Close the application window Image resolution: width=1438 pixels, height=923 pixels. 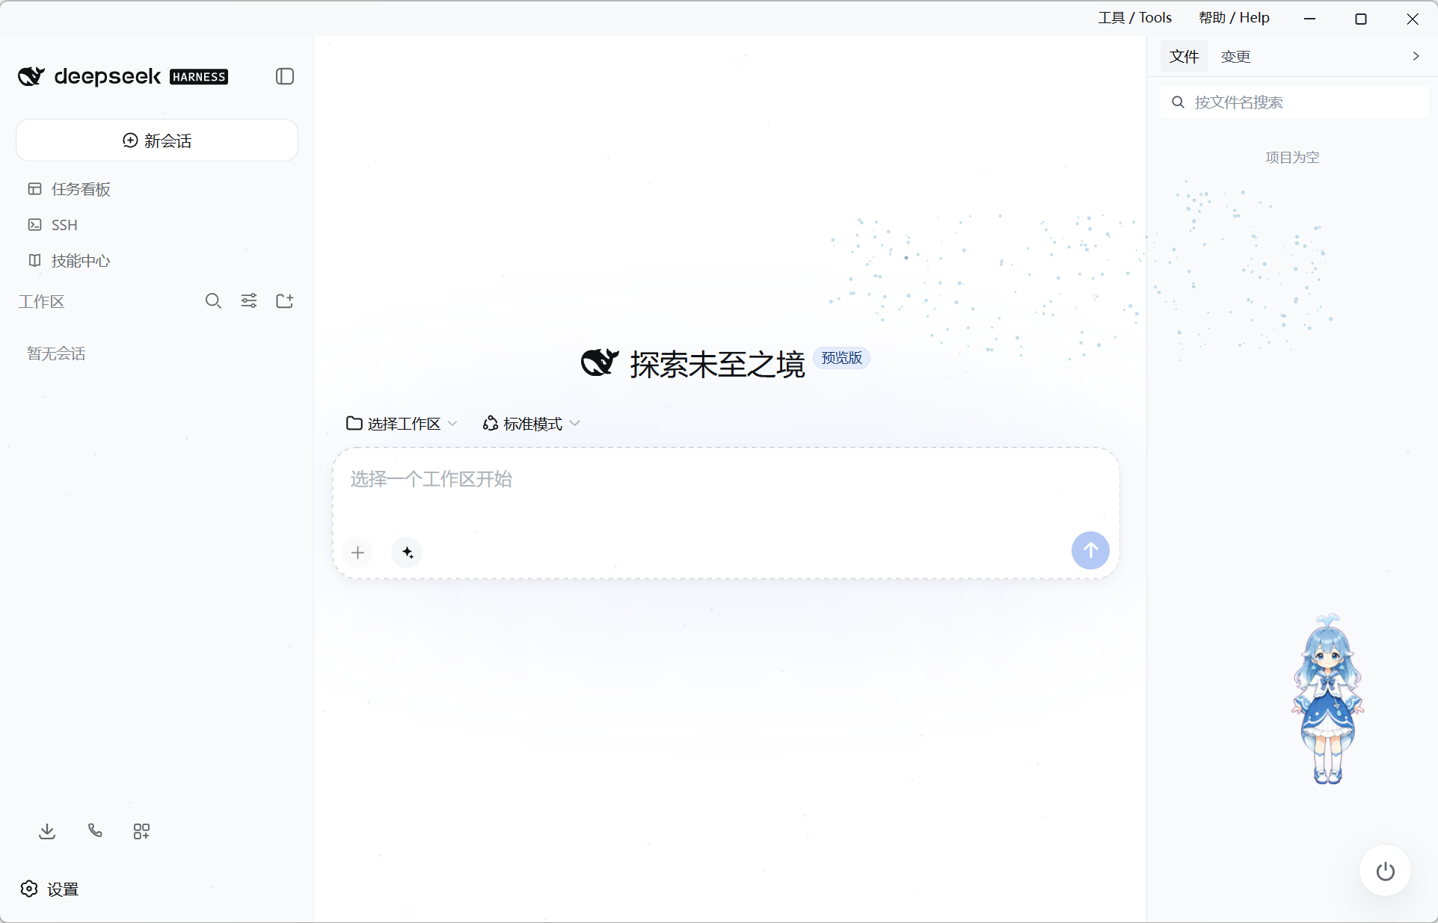1413,19
